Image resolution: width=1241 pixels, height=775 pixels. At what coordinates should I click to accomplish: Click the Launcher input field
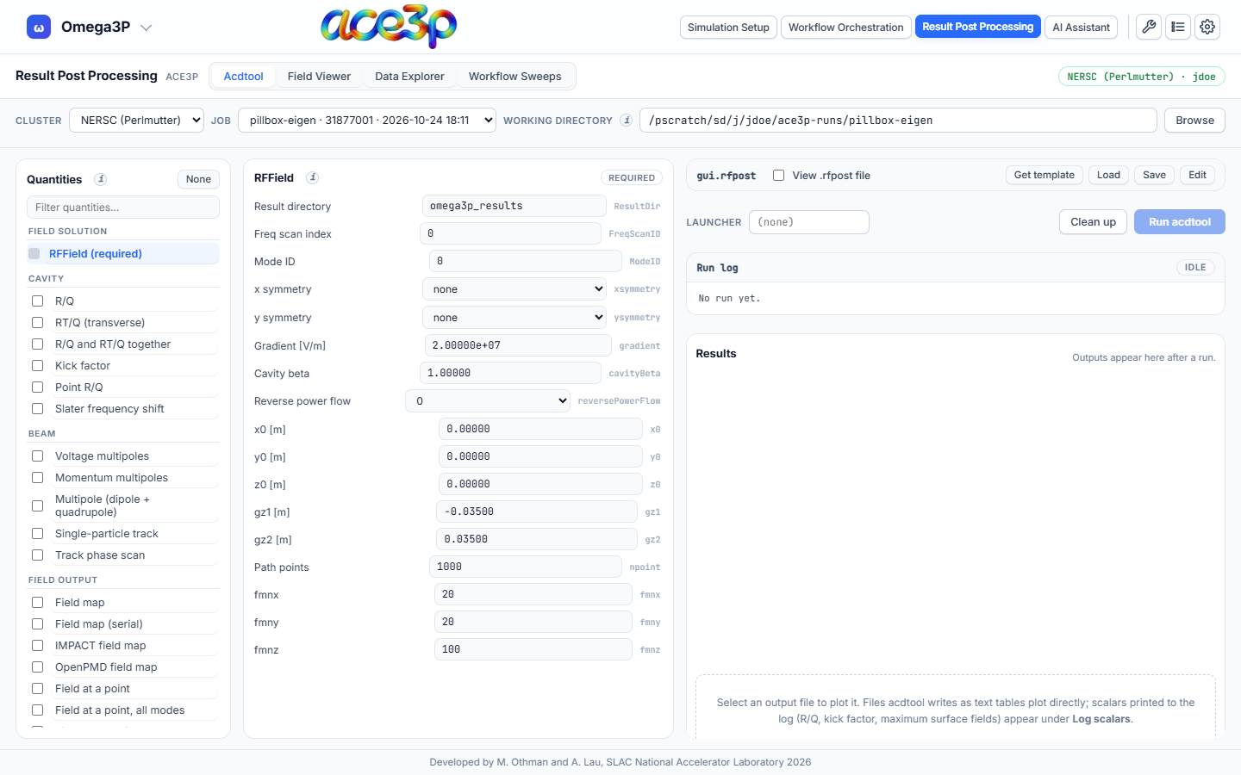click(x=808, y=222)
